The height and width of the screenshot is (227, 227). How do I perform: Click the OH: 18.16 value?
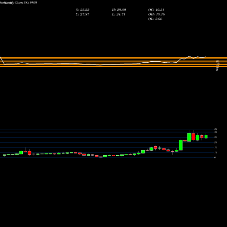click(x=157, y=15)
